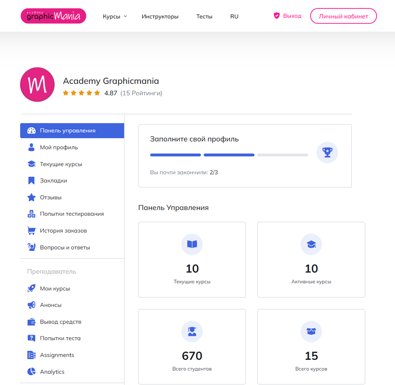Screen dimensions: 395x385
Task: Click the pie chart Analytics icon
Action: click(x=31, y=372)
